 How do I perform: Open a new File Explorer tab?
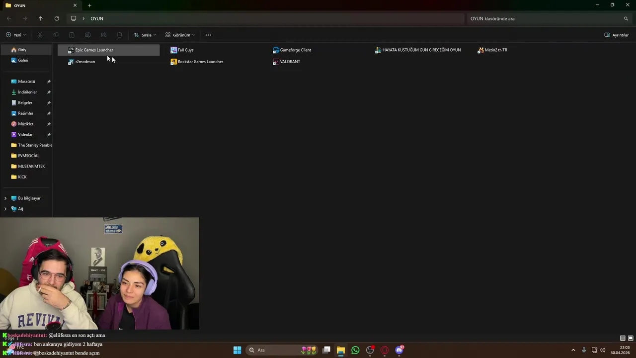click(89, 5)
